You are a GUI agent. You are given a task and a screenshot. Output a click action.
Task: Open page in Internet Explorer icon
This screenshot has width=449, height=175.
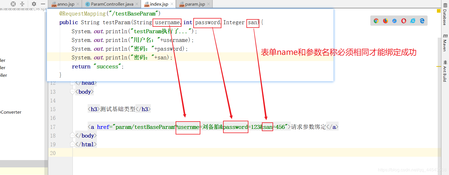click(413, 21)
